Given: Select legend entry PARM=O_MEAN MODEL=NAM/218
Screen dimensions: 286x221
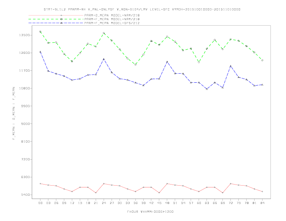Looking at the screenshot, I should point(112,15).
